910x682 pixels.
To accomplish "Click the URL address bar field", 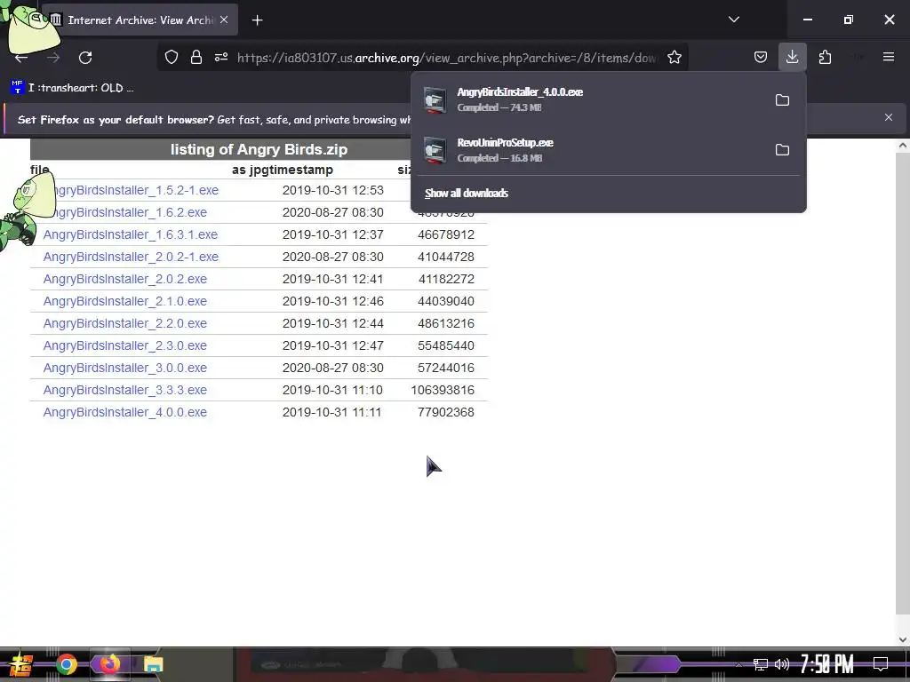I will [x=447, y=58].
